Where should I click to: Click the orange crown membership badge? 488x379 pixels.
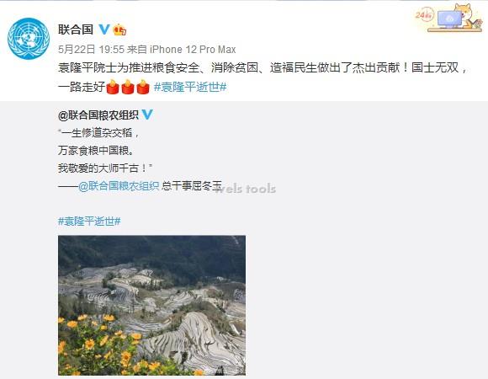coord(119,29)
